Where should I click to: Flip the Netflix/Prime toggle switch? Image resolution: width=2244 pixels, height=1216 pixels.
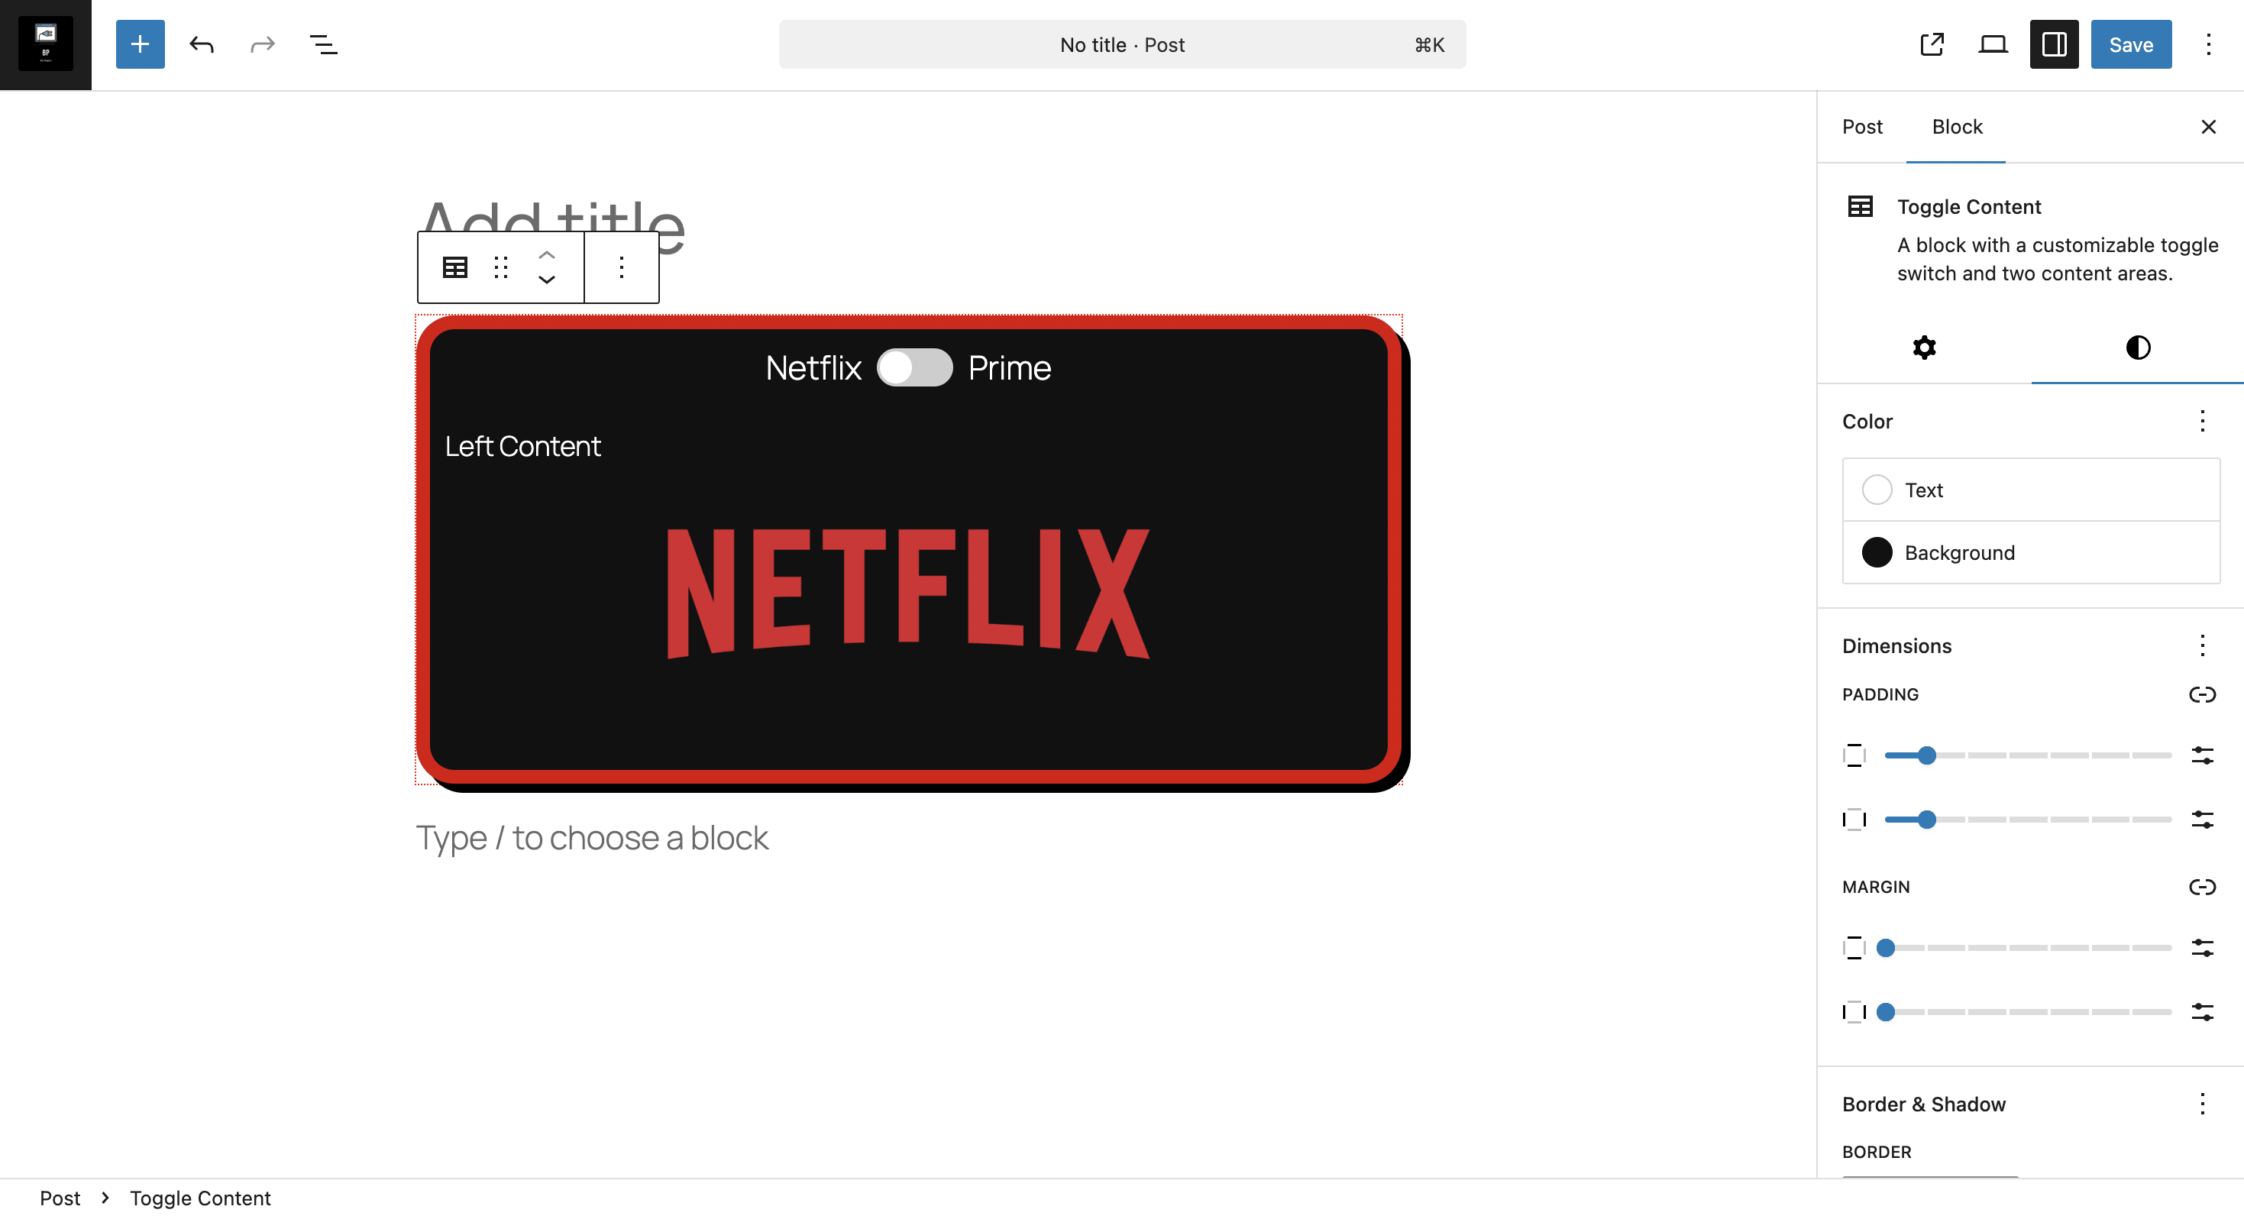tap(913, 367)
